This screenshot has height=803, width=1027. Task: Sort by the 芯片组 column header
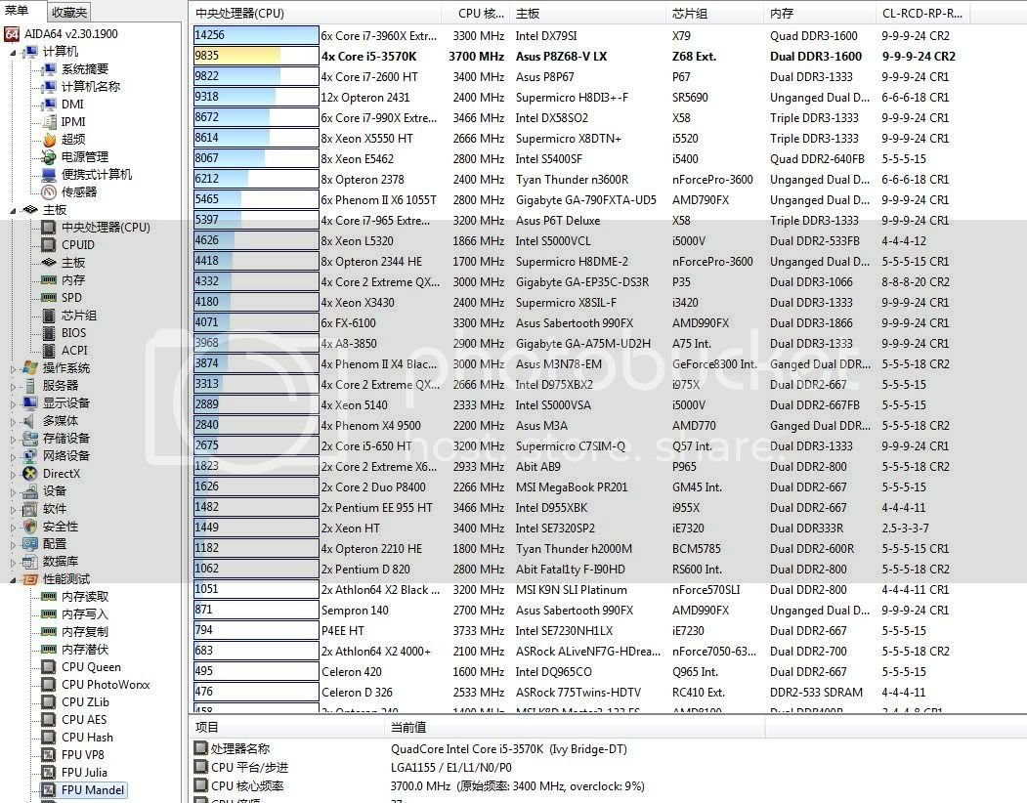(x=691, y=14)
